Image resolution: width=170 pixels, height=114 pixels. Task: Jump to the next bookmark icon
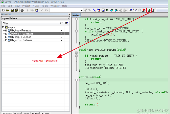pyautogui.click(x=116, y=10)
